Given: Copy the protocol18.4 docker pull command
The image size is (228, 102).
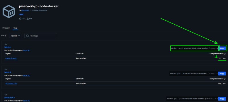Looking at the screenshot, I should [x=222, y=99].
